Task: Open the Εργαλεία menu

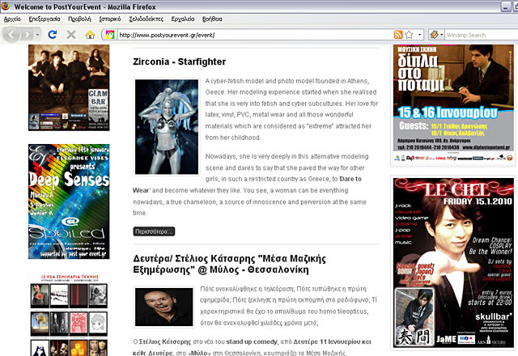Action: click(x=183, y=19)
